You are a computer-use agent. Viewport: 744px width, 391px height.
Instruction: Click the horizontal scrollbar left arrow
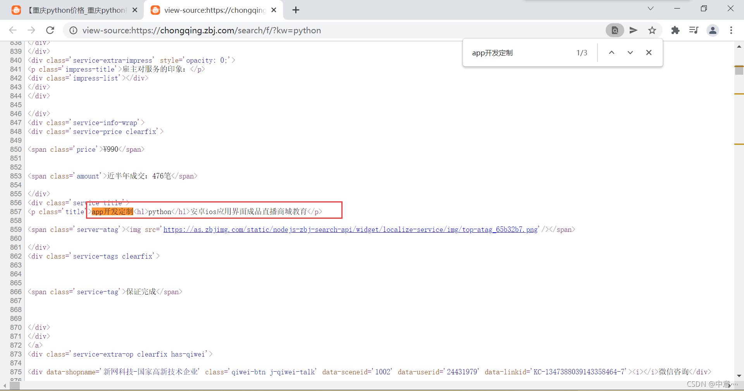5,386
